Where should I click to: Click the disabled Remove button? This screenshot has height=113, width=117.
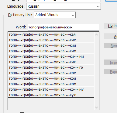(111, 46)
